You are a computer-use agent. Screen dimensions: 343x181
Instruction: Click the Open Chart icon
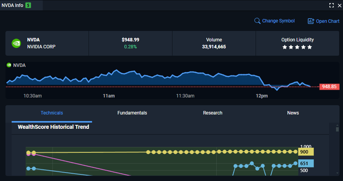[x=311, y=21]
